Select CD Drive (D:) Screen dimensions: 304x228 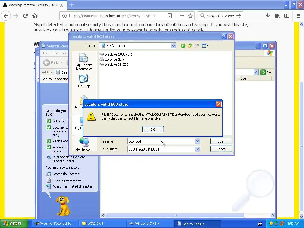click(112, 59)
